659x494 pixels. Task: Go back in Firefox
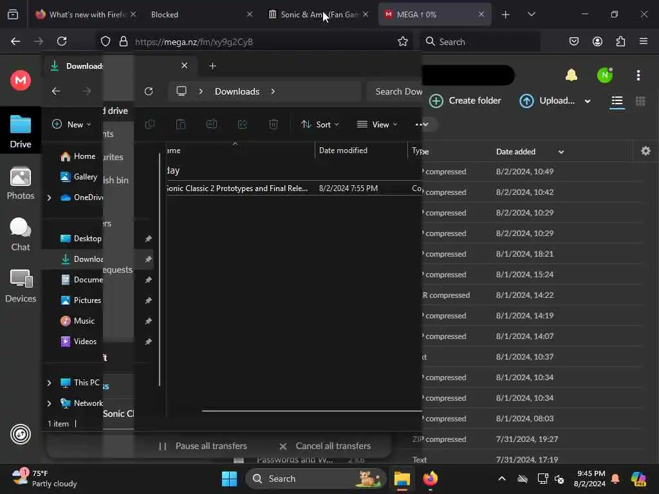[x=15, y=41]
